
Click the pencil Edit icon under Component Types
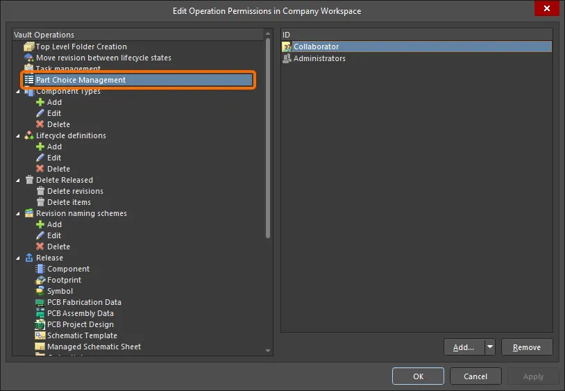(x=40, y=113)
